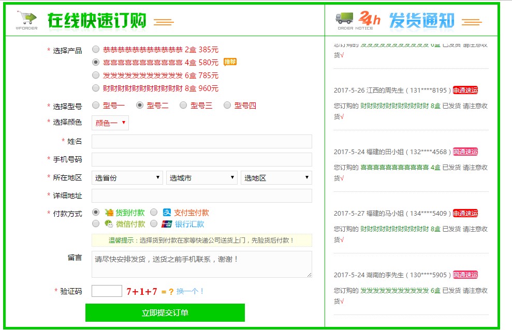
Task: Open the 颜色一 color dropdown
Action: click(x=110, y=123)
